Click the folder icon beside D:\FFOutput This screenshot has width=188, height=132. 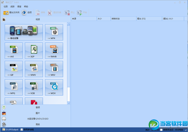pos(4,130)
